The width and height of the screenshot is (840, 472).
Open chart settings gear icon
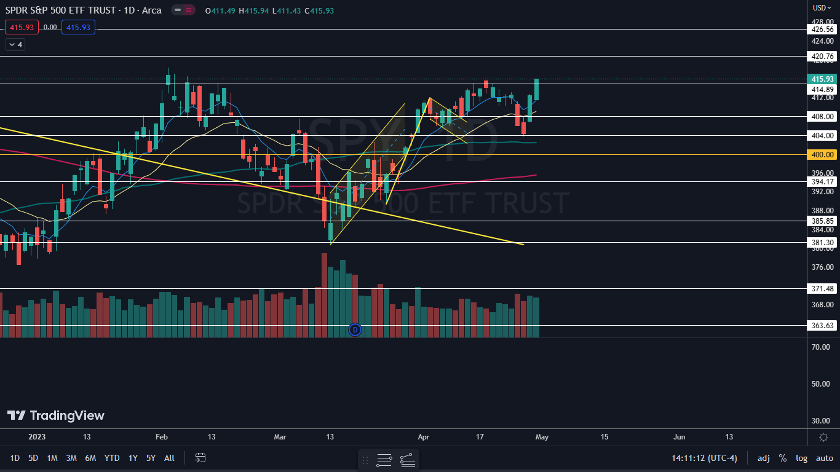click(x=823, y=437)
